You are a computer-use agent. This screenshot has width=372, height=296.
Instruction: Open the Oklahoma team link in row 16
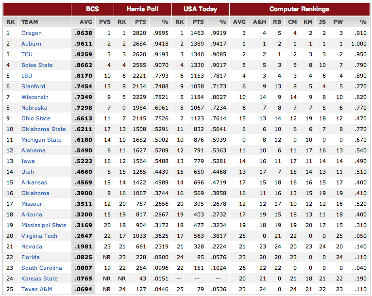(x=35, y=193)
